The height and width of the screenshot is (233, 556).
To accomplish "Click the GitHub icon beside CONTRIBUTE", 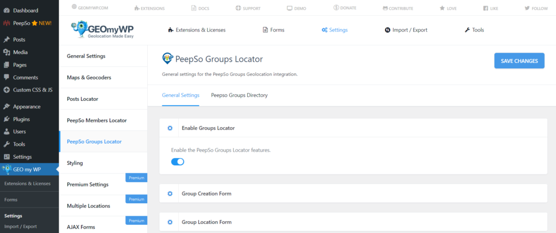I will tap(385, 8).
